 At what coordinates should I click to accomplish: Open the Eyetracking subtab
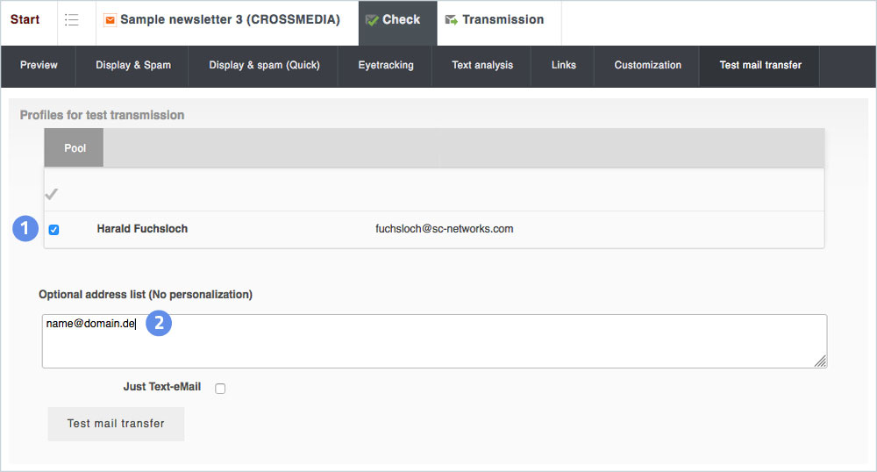(x=386, y=66)
